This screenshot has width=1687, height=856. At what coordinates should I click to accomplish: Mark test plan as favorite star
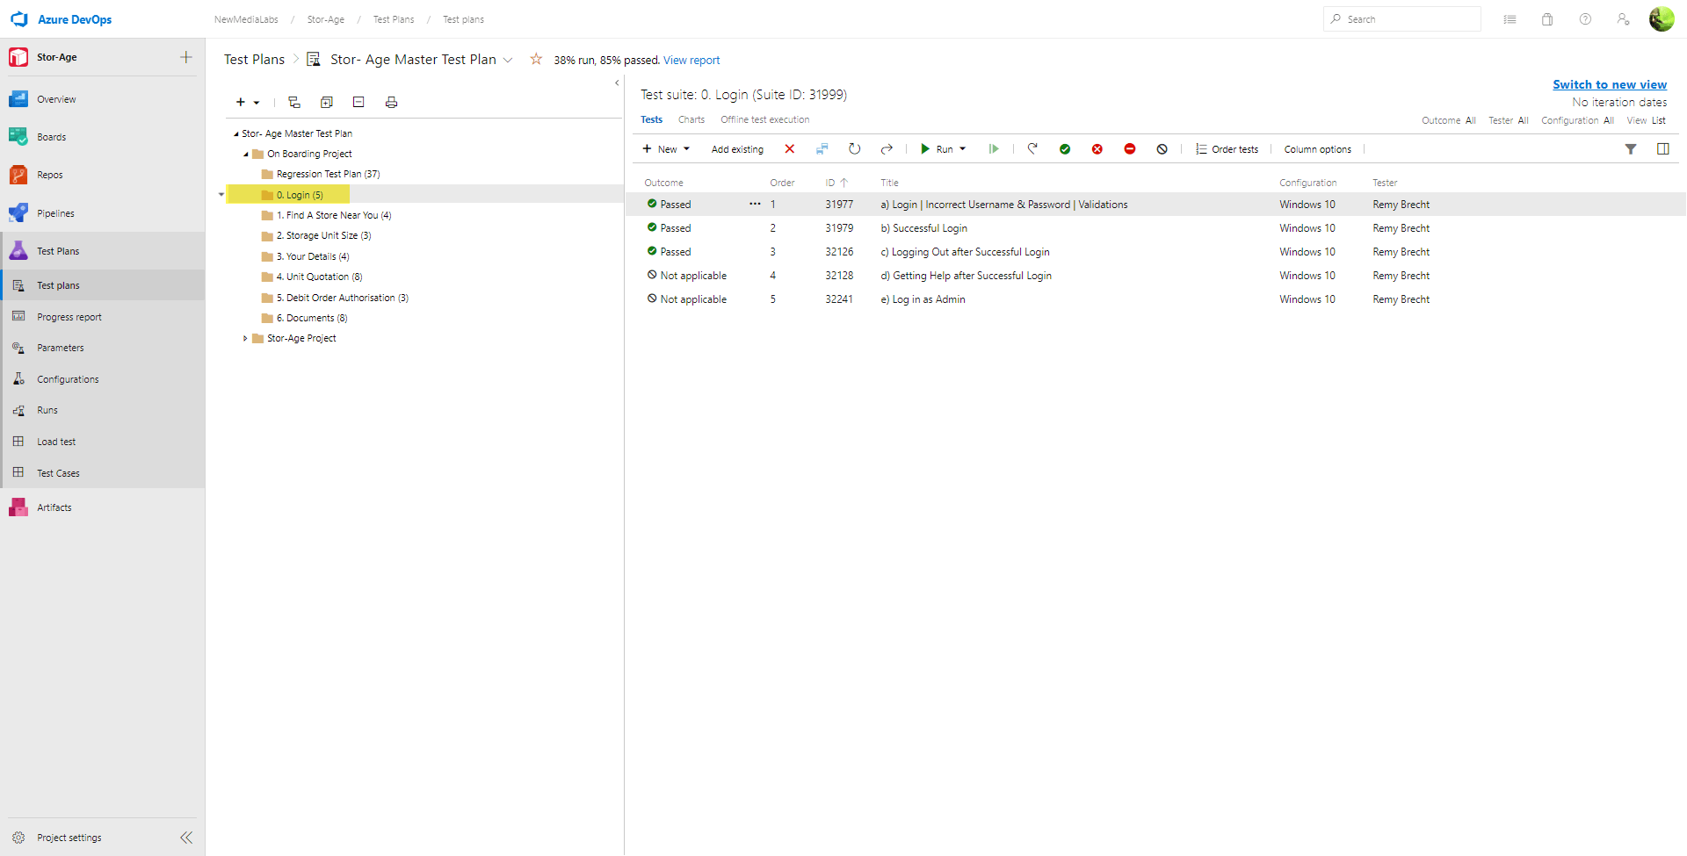pyautogui.click(x=536, y=59)
